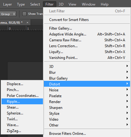Apply the Ripple distort filter
The height and width of the screenshot is (137, 131).
coord(22,102)
